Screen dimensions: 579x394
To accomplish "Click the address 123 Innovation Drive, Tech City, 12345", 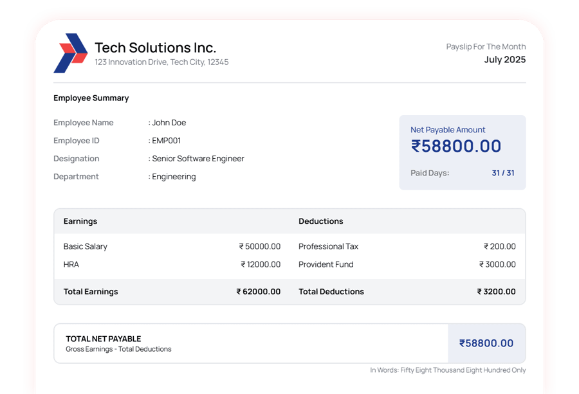I will coord(161,62).
